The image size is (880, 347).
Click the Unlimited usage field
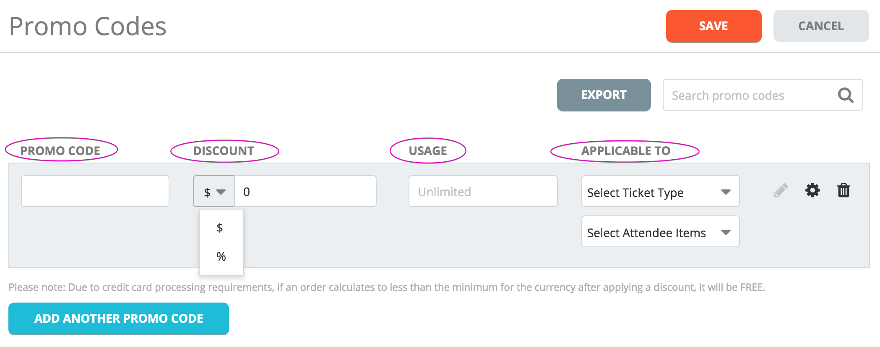(483, 191)
